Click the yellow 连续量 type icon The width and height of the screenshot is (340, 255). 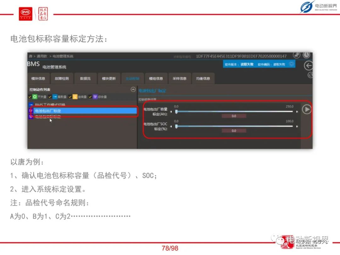[75, 97]
